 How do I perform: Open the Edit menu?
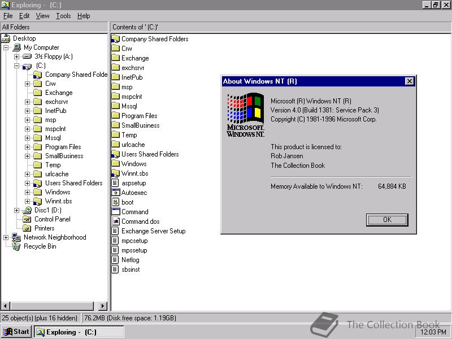(x=24, y=16)
